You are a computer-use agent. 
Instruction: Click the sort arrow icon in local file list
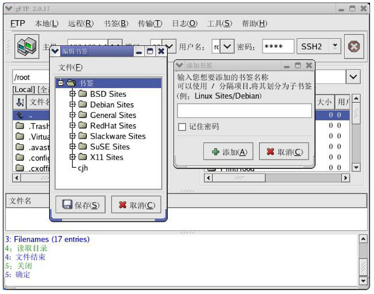(x=20, y=102)
